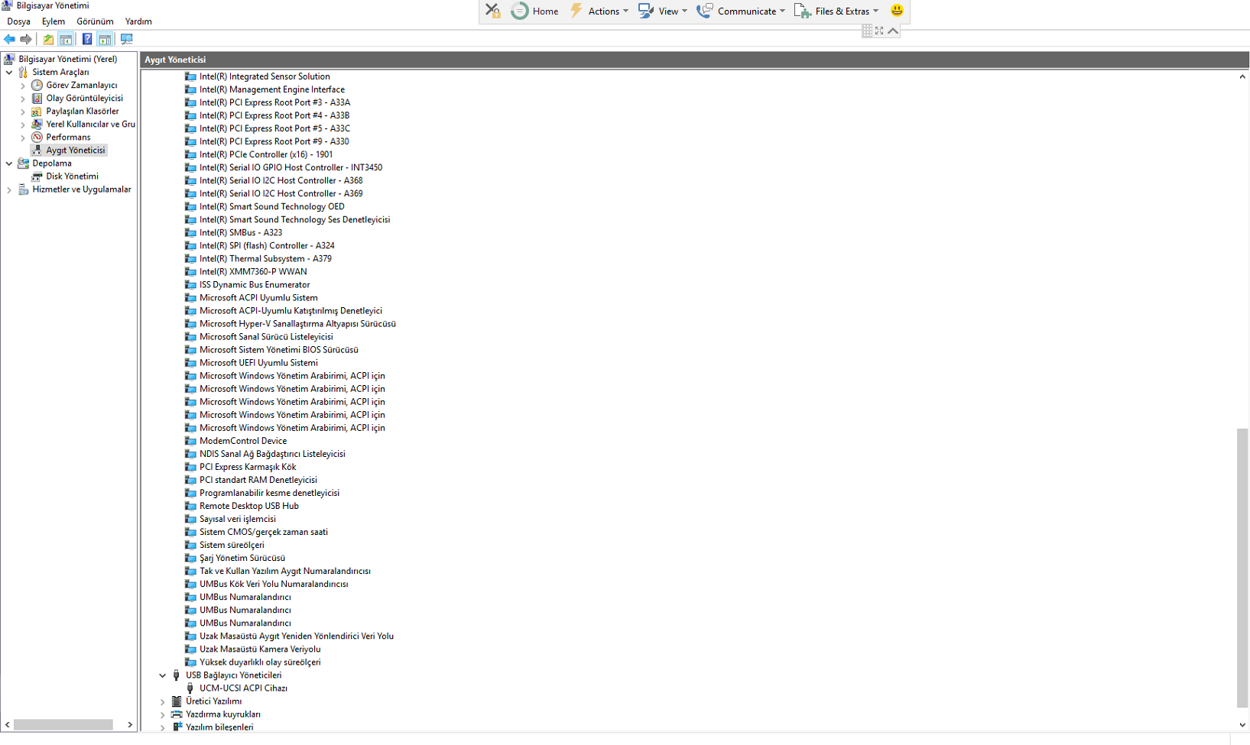Collapse the USB Bağlayıcı Yöneticileri node

click(162, 675)
